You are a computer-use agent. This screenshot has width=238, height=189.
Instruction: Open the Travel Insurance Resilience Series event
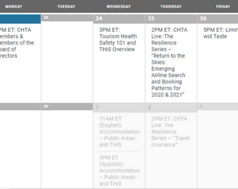tap(171, 132)
